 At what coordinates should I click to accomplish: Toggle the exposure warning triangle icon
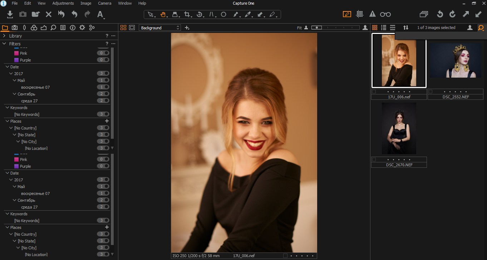(x=372, y=14)
